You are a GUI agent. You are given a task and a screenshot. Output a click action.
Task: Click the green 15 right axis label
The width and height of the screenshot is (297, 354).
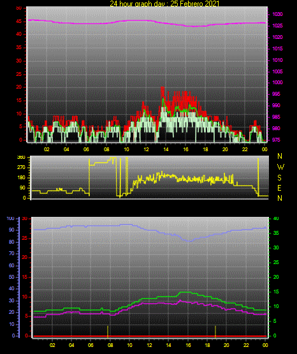pos(276,291)
